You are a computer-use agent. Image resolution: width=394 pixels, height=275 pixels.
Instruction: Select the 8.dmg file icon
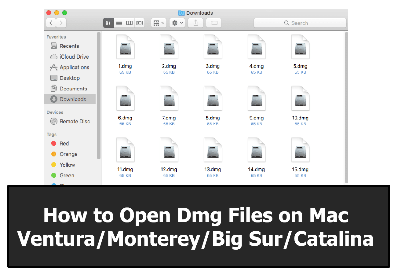pos(213,98)
